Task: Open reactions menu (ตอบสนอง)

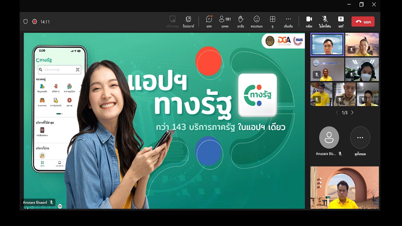Action: 257,22
